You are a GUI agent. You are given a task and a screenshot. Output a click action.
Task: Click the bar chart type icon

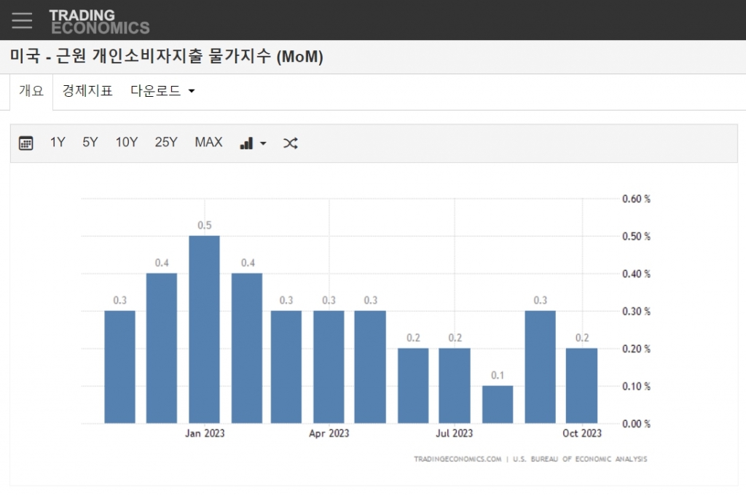coord(246,143)
